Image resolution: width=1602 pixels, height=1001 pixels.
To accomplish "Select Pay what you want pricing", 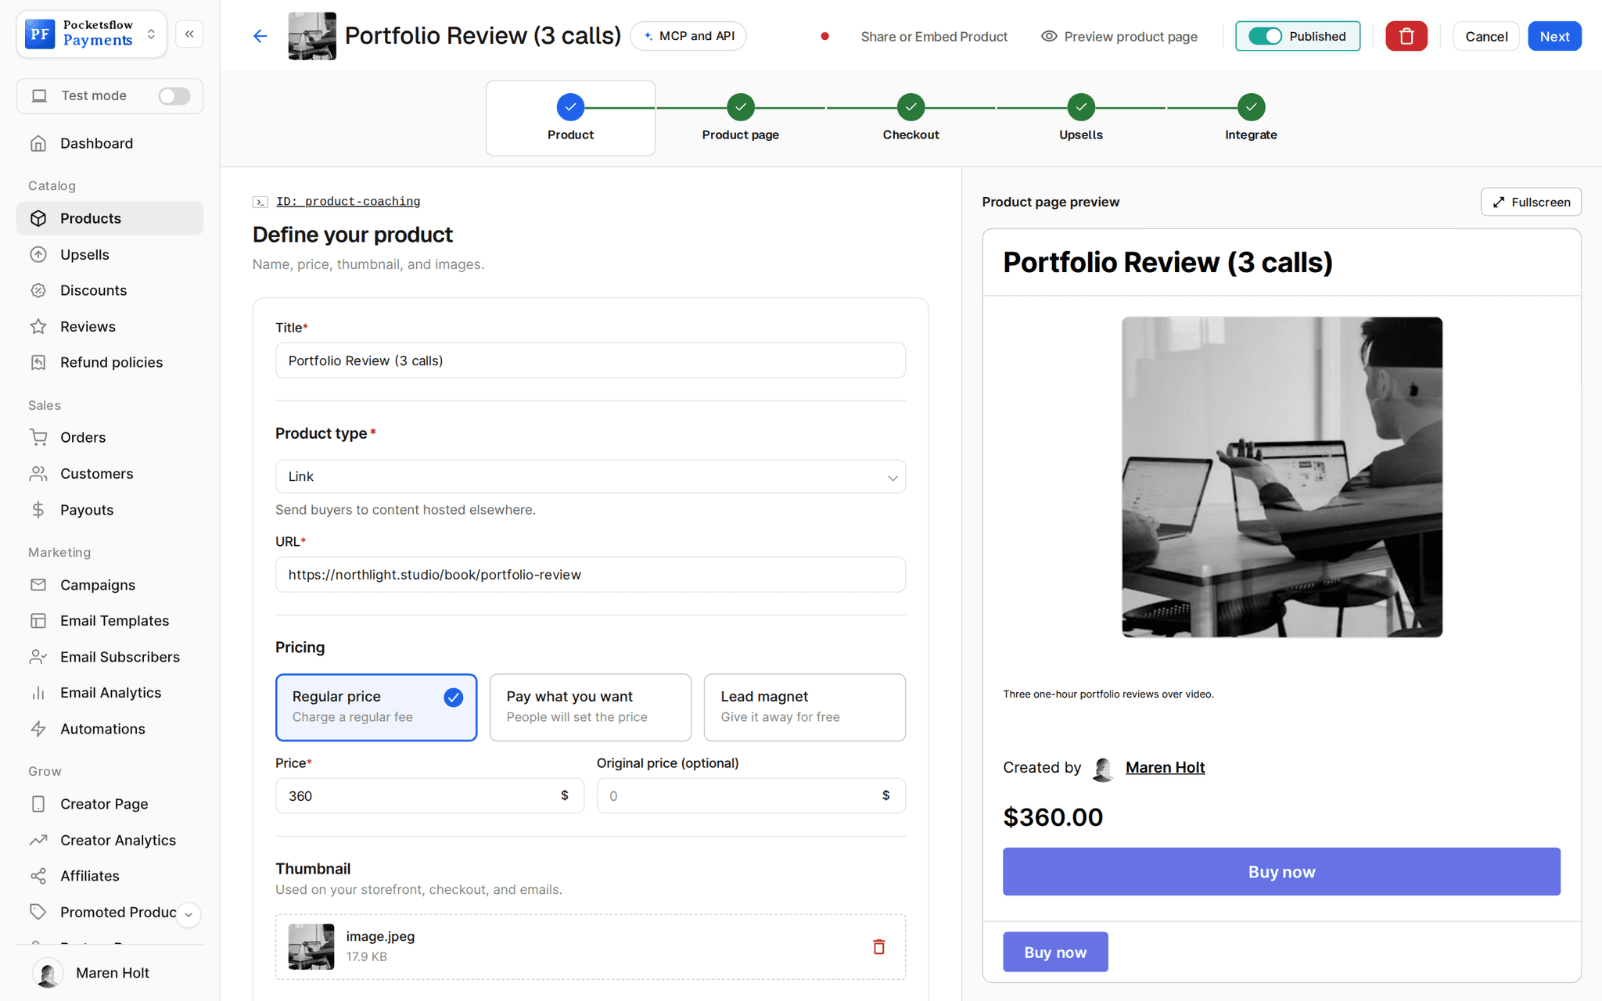I will click(x=591, y=707).
